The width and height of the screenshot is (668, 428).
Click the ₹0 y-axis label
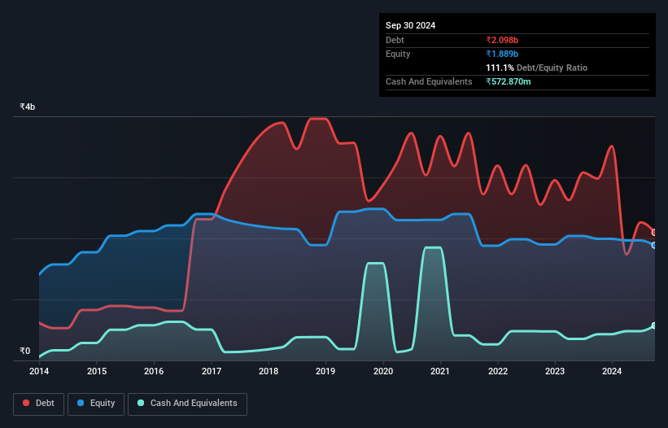coord(25,351)
